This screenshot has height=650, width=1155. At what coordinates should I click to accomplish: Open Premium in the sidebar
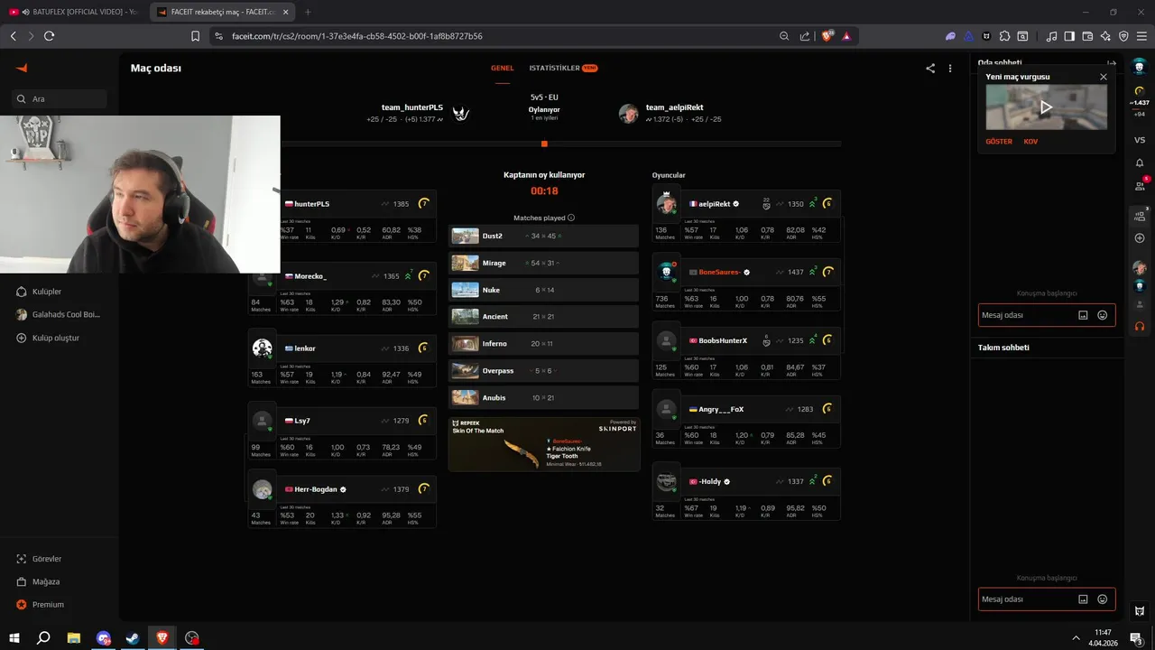(x=41, y=604)
